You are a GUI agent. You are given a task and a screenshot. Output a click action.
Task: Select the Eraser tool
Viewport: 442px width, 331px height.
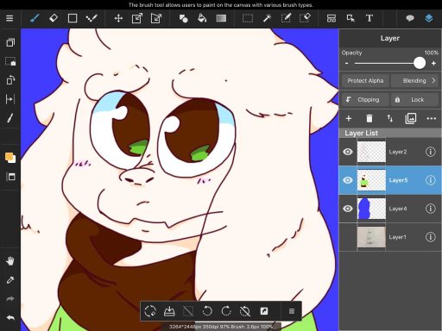coord(54,18)
